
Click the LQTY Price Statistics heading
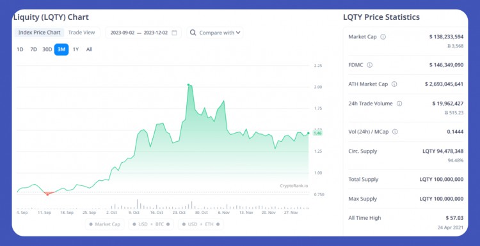click(x=381, y=17)
